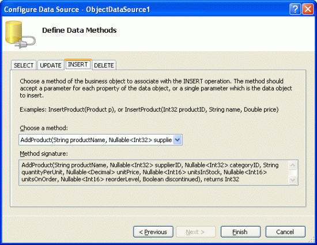This screenshot has height=245, width=317.
Task: Click the "Method signature:" label
Action: pyautogui.click(x=44, y=154)
